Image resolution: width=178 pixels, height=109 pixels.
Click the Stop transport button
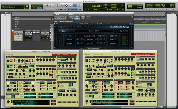(166, 10)
